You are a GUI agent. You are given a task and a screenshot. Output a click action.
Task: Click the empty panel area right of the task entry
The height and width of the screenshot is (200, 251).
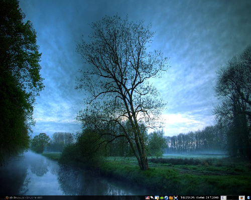tap(94, 197)
